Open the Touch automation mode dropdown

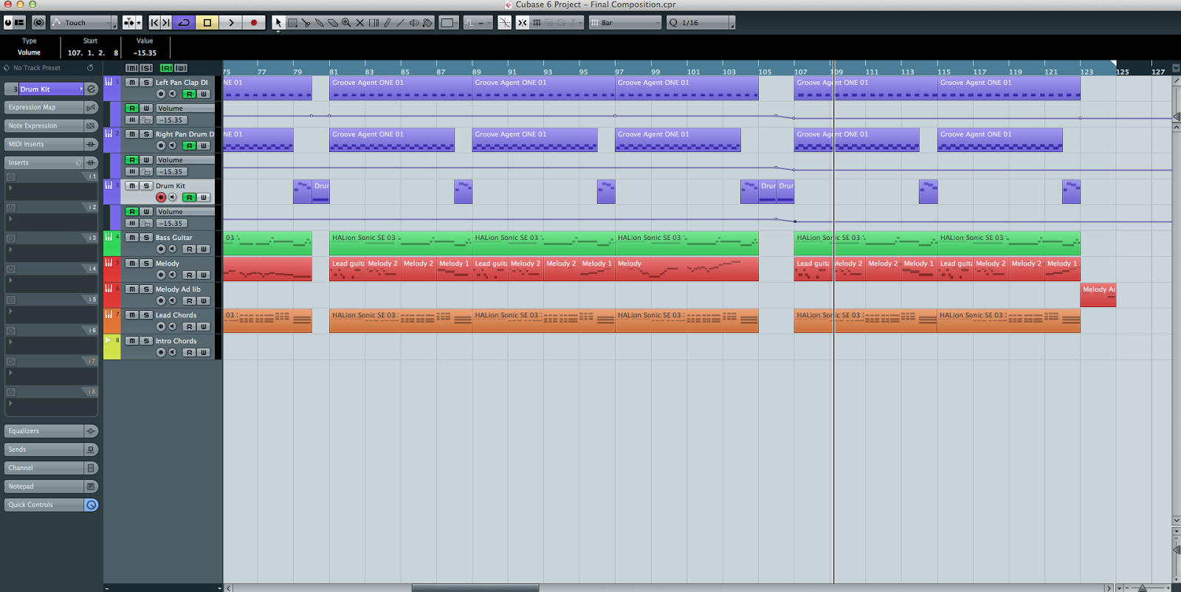click(x=84, y=23)
